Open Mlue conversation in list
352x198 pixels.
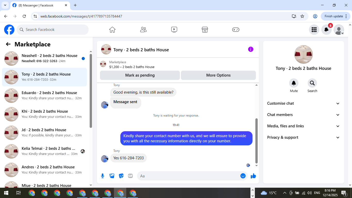click(x=44, y=184)
